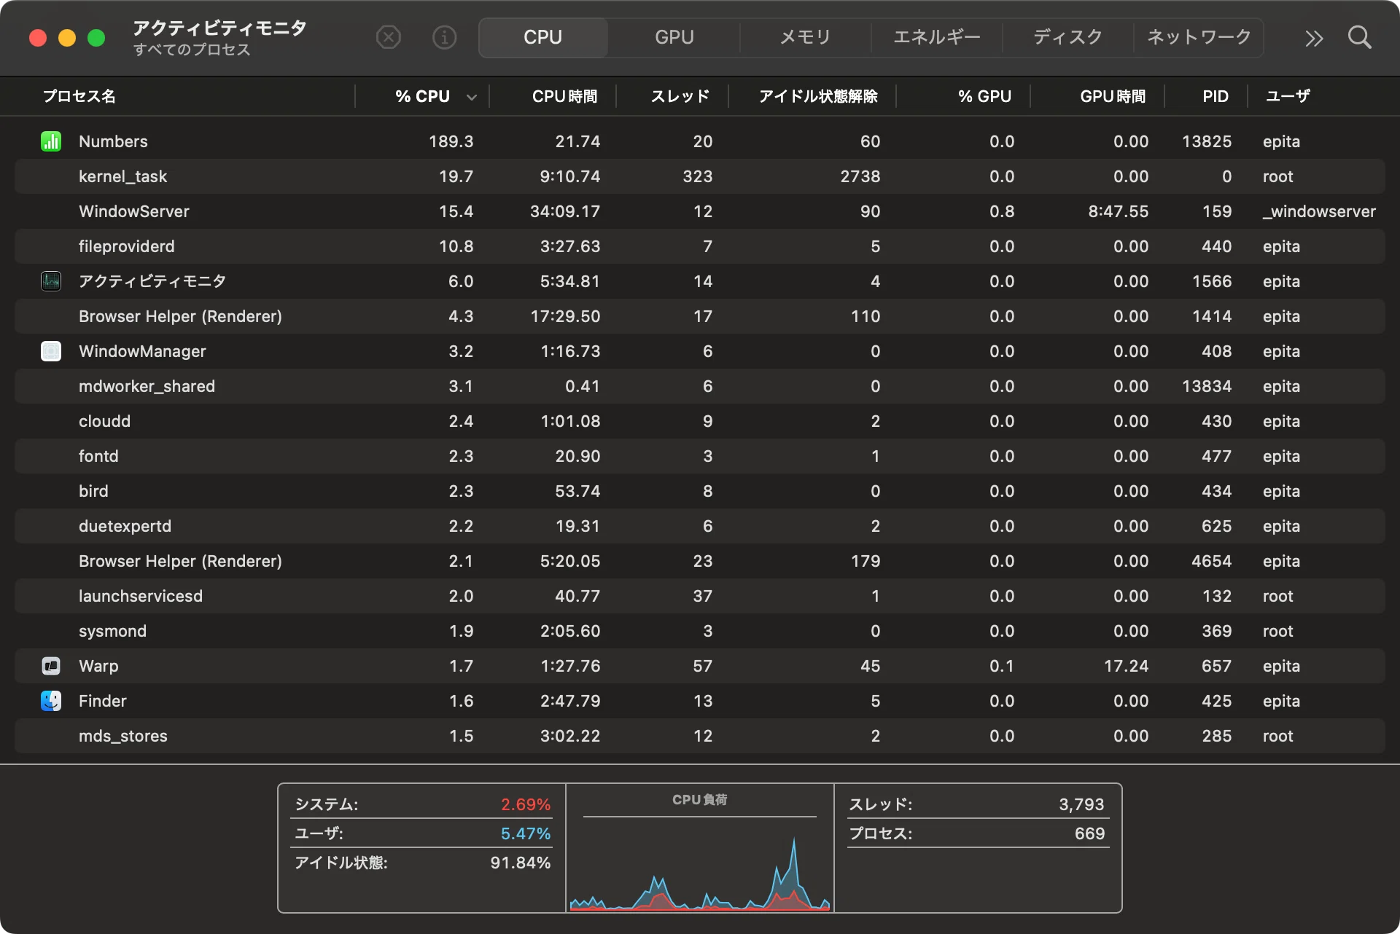Sort by PID column header
Viewport: 1400px width, 934px height.
(1216, 96)
